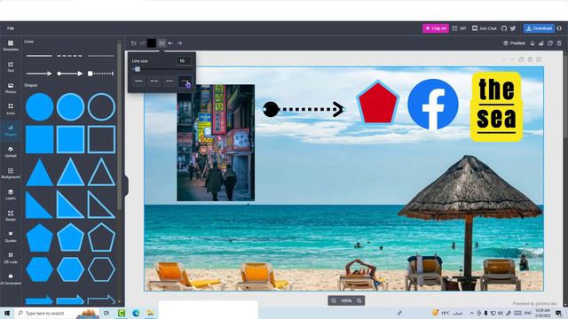Viewport: 568px width, 319px height.
Task: Click the blue Download button
Action: coord(539,28)
